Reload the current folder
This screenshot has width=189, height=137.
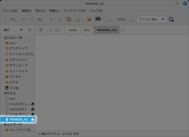click(x=77, y=19)
